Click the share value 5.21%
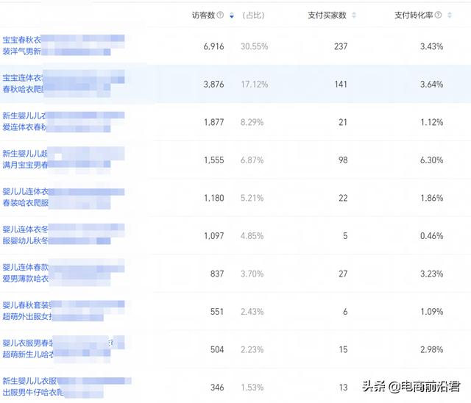471x403 pixels. pyautogui.click(x=252, y=198)
